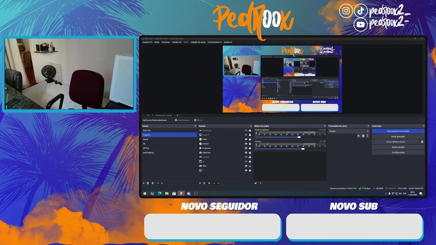Remove selected scene using Cenas trash icon
436x245 pixels.
148,183
